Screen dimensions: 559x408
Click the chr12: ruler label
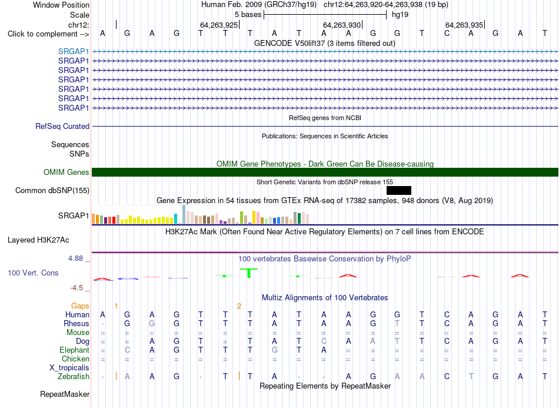79,25
